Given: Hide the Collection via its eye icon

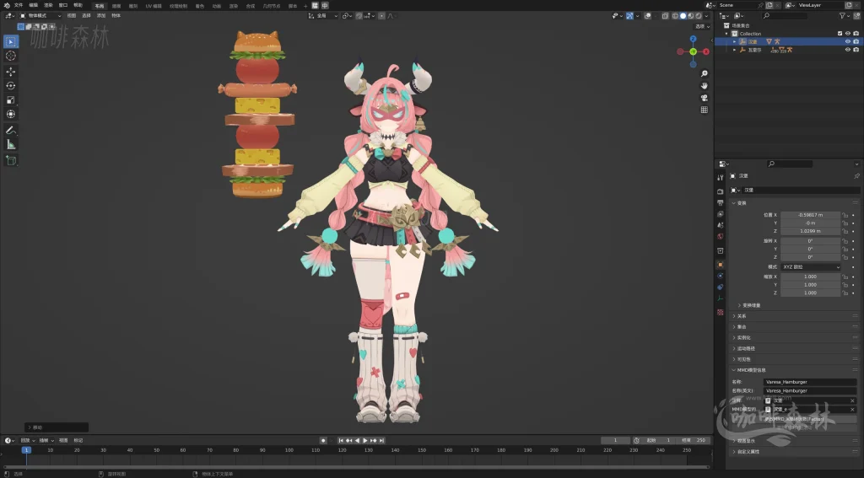Looking at the screenshot, I should coord(848,34).
